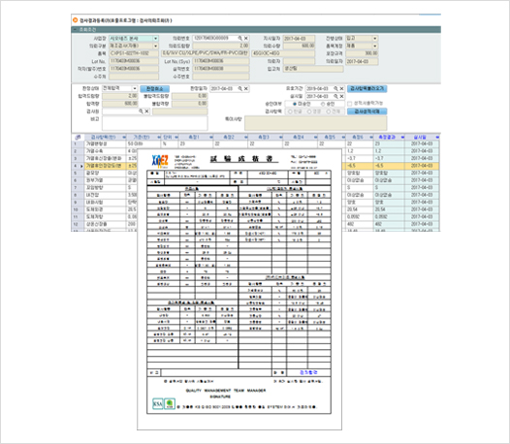Open the filter arrow on the 단위 column
Image resolution: width=510 pixels, height=444 pixels.
[x=176, y=138]
